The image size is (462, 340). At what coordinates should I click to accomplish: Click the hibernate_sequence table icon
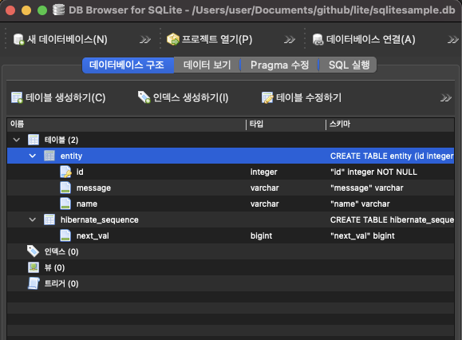[x=49, y=219]
